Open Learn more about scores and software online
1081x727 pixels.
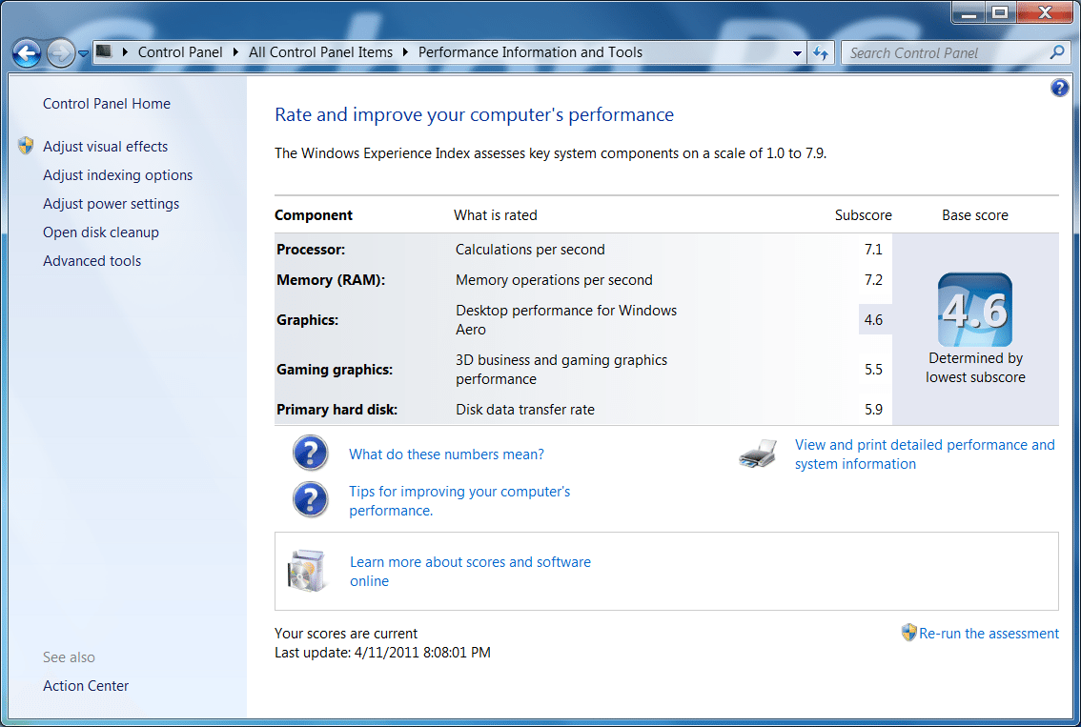coord(470,572)
